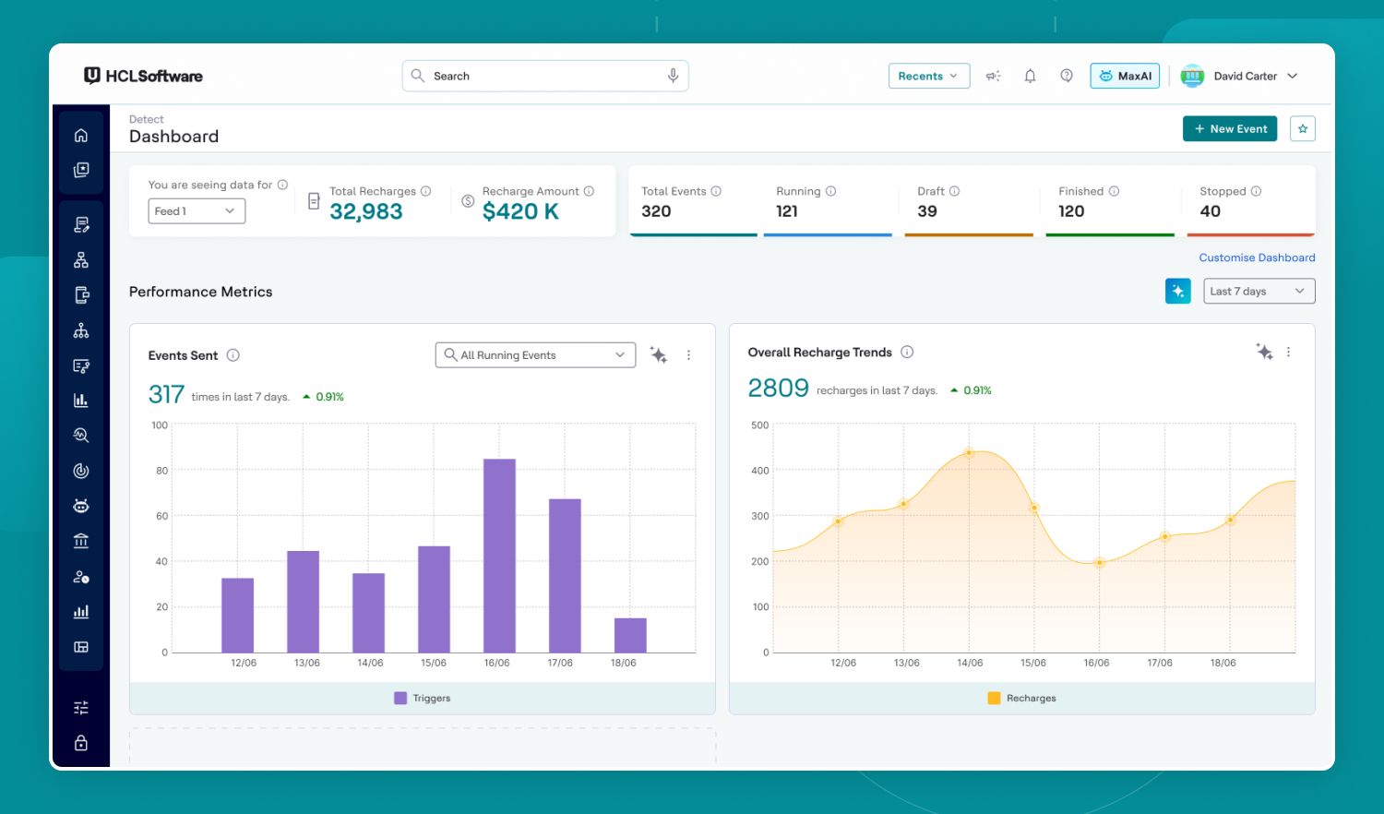
Task: Open the device export icon in sidebar
Action: pos(81,295)
